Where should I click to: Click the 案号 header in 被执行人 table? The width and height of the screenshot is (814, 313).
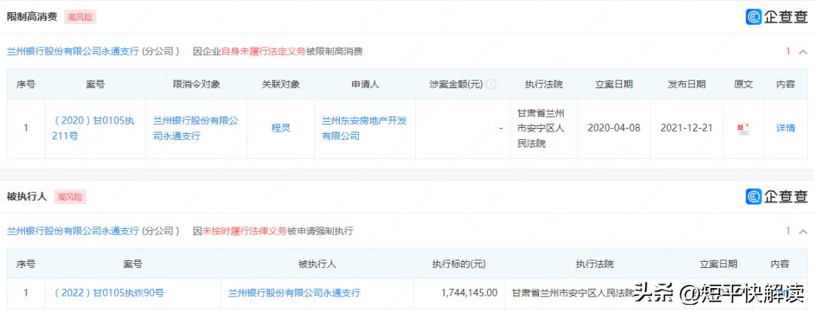point(133,264)
